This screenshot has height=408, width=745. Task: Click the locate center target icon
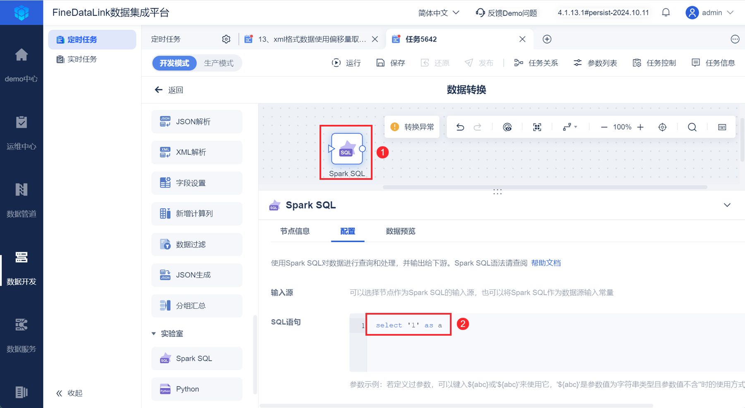tap(663, 127)
